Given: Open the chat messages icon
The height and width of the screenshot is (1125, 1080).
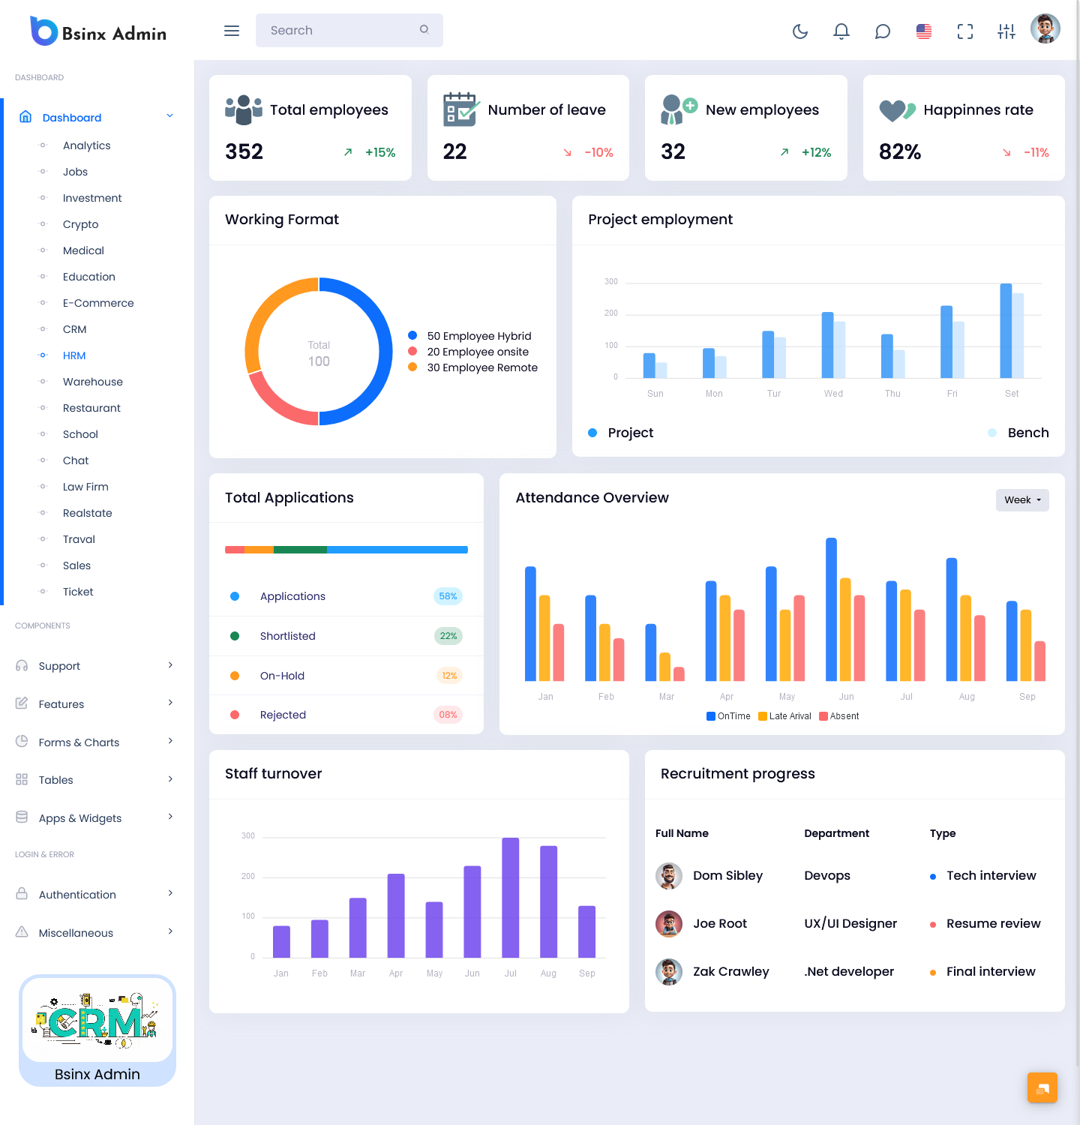Looking at the screenshot, I should (x=883, y=31).
